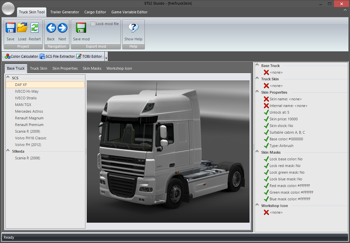Open the Cargo Editor ribbon tab
Screen dimensions: 350x243
[x=95, y=12]
